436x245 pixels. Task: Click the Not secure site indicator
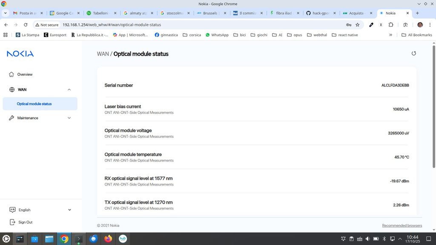(47, 25)
